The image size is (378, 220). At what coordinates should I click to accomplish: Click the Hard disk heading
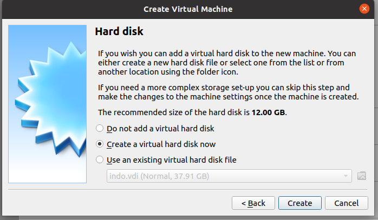pos(119,31)
